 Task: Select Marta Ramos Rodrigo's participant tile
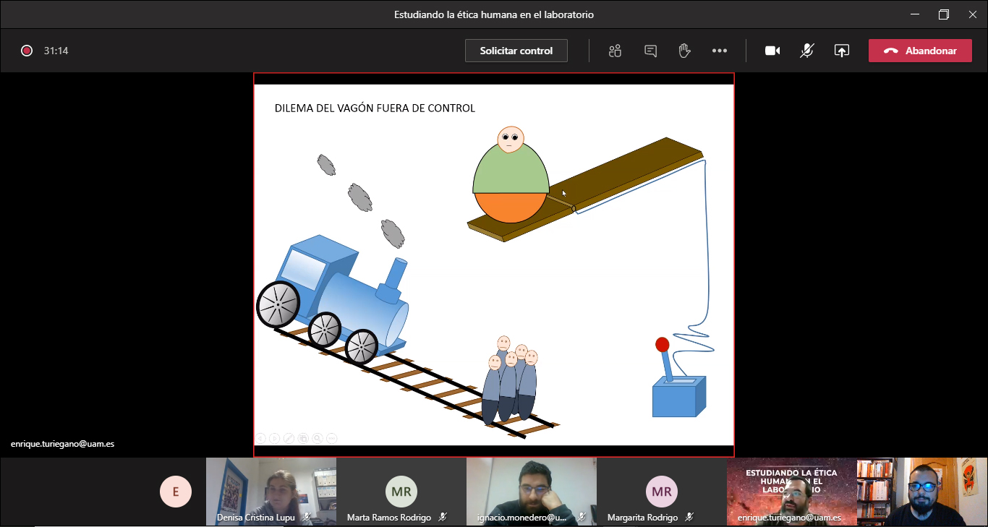pos(401,492)
